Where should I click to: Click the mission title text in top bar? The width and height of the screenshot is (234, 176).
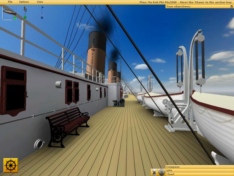pos(186,2)
